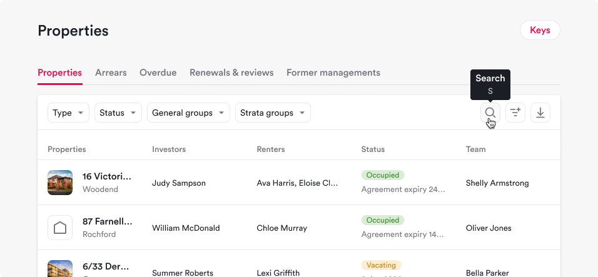Viewport: 598px width, 277px height.
Task: Click renter Chloe Murray
Action: [x=282, y=228]
